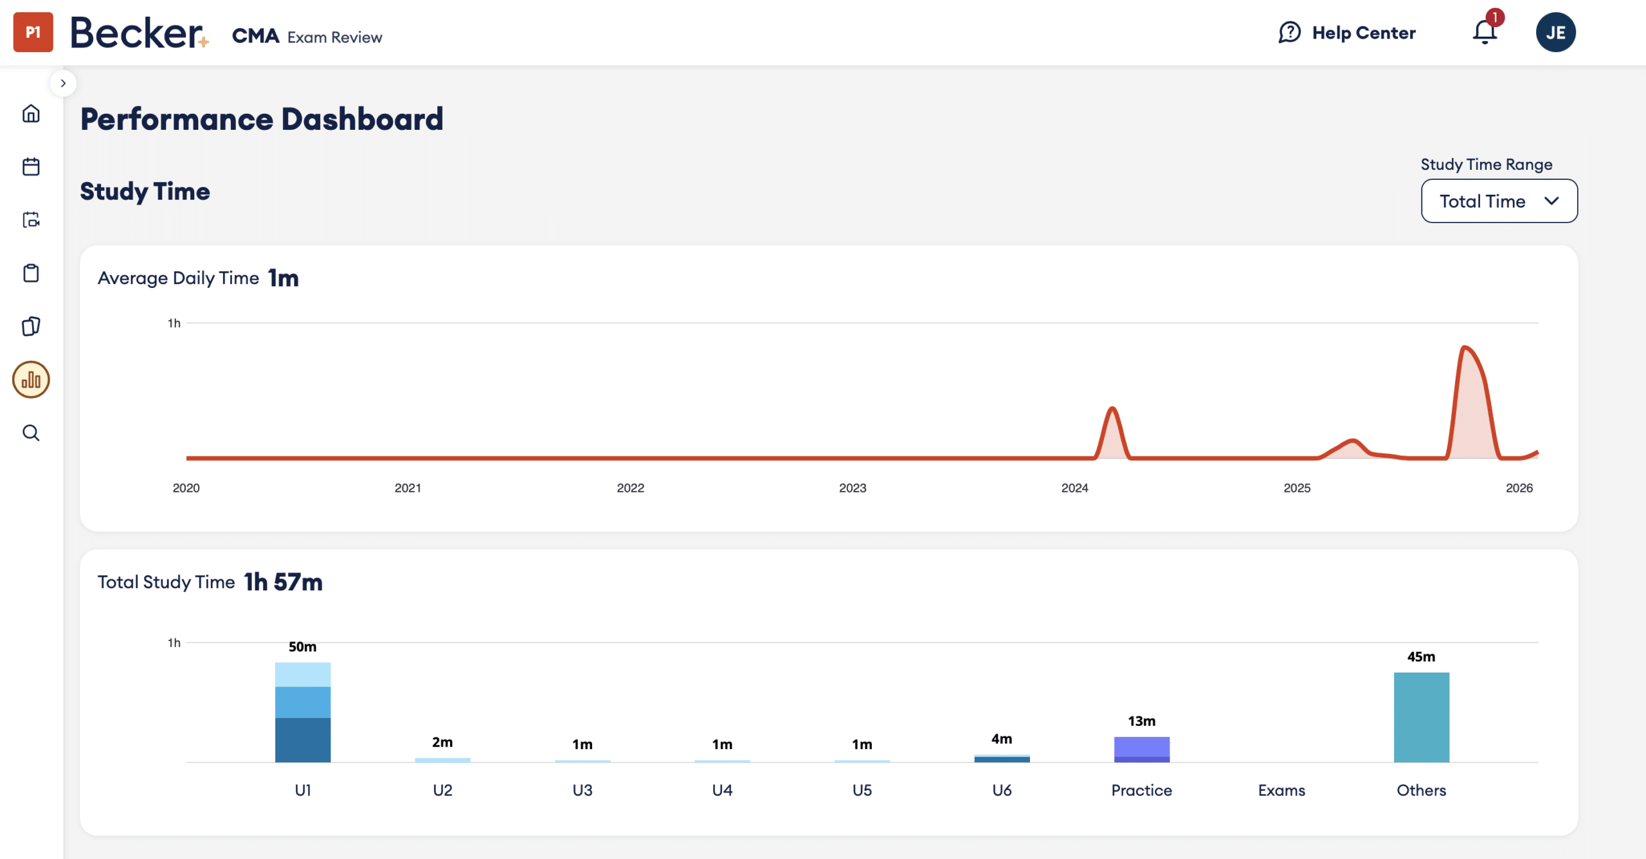Open the flashcards icon in sidebar
Image resolution: width=1646 pixels, height=859 pixels.
31,326
